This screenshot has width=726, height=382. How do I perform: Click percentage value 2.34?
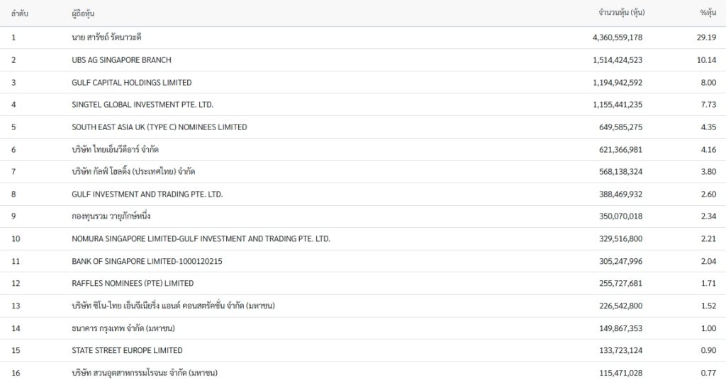708,216
